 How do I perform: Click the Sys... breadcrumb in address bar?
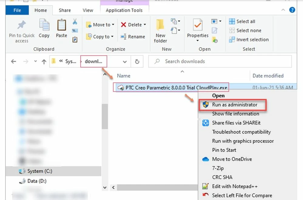point(71,62)
